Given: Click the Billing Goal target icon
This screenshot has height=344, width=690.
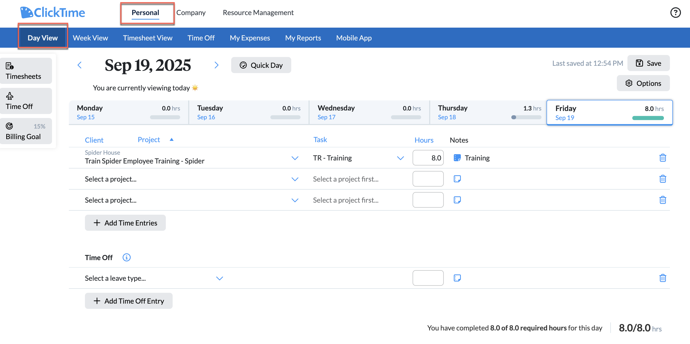Looking at the screenshot, I should [10, 126].
